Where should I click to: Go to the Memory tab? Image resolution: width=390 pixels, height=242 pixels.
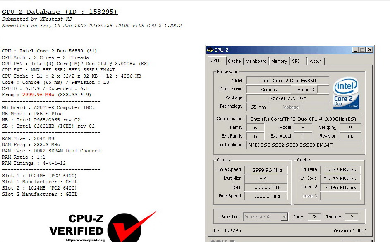[x=279, y=61]
